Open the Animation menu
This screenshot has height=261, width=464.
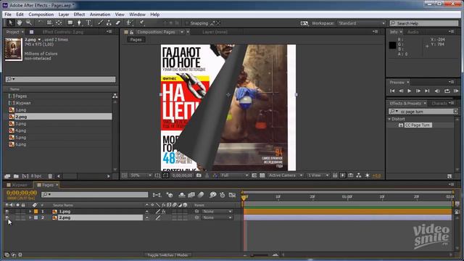tap(100, 14)
